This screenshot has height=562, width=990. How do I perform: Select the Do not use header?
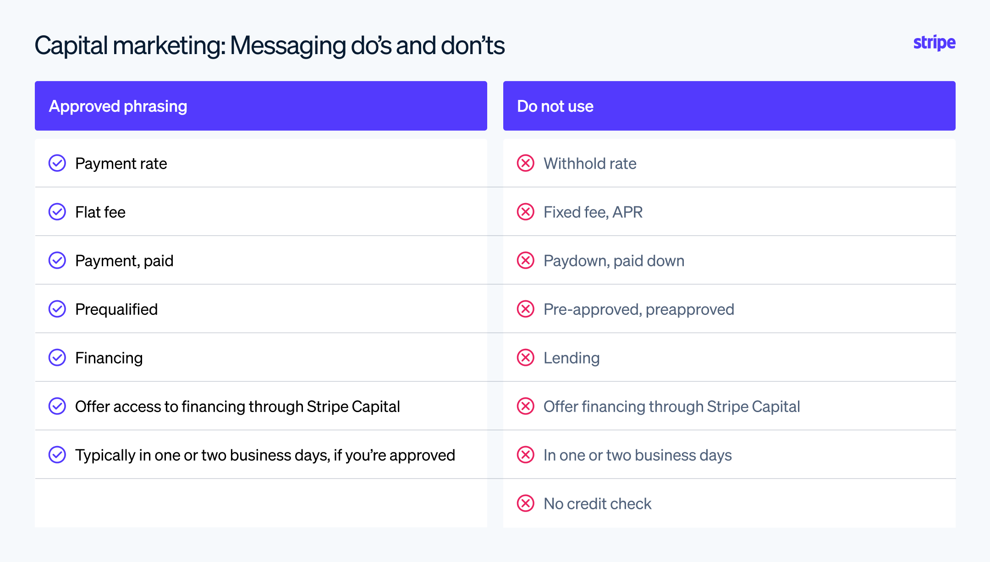tap(729, 106)
